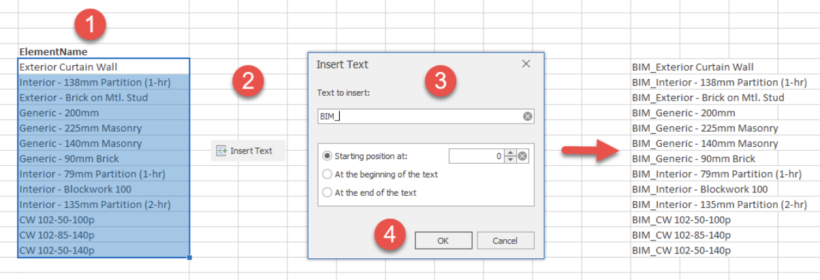820x280 pixels.
Task: Click result cell 'BIM_Generic - 200mm'
Action: (x=683, y=113)
